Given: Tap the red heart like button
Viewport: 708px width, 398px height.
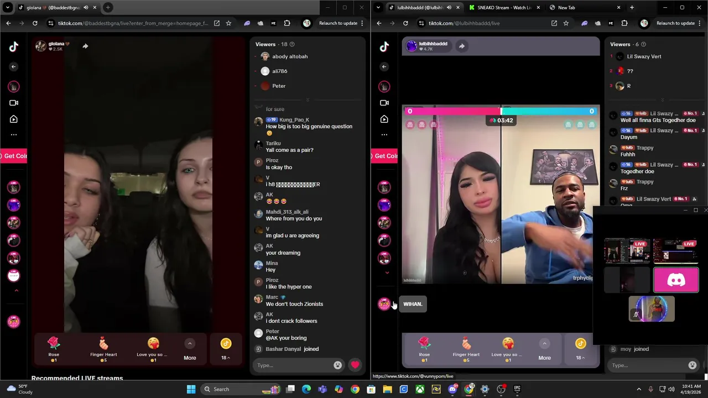Looking at the screenshot, I should tap(355, 365).
